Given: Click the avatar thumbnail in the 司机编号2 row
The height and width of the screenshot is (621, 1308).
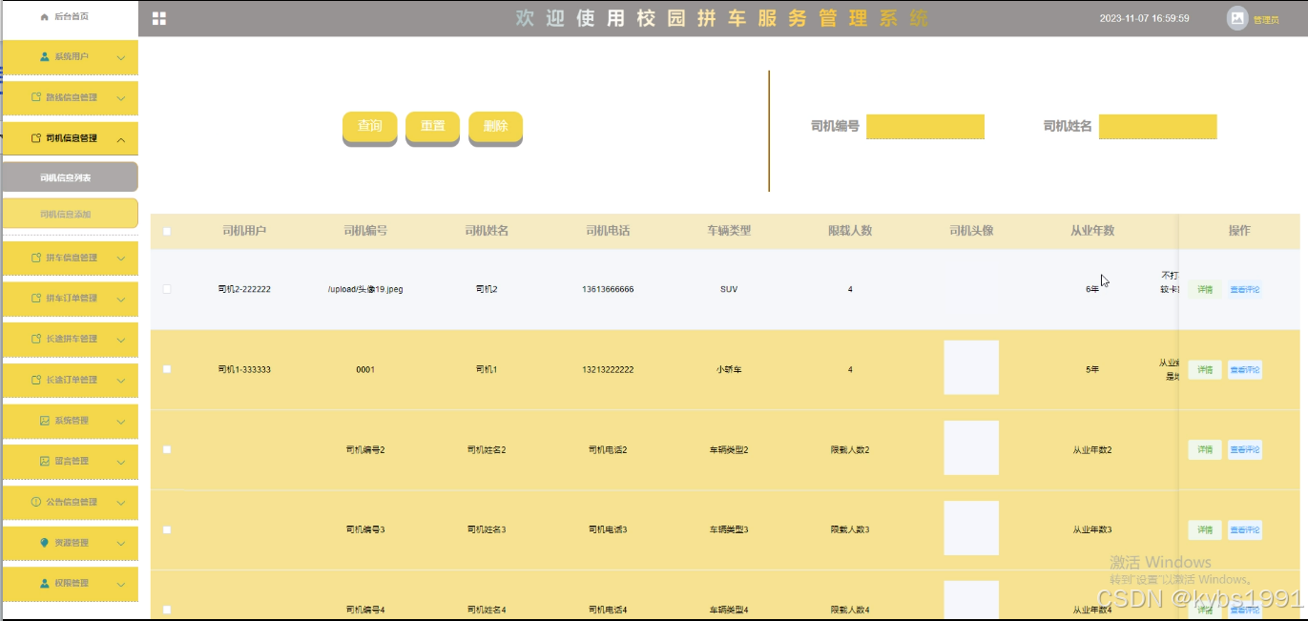Looking at the screenshot, I should [x=971, y=447].
